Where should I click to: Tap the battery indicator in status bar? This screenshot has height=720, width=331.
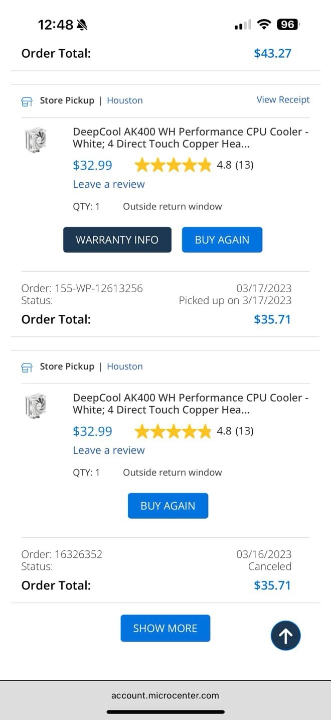[x=288, y=24]
